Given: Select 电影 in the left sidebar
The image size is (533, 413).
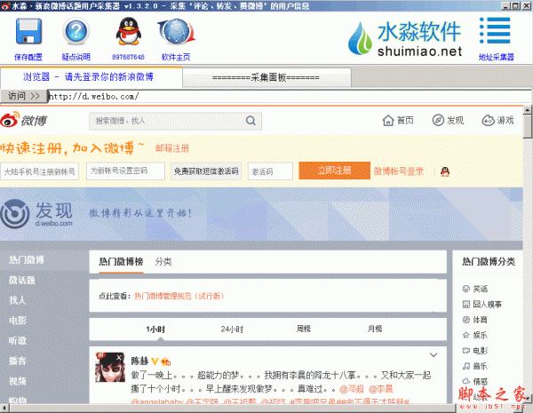Looking at the screenshot, I should point(18,321).
